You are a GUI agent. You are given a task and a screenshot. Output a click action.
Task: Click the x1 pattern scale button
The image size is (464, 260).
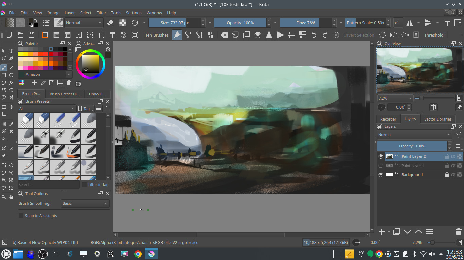tap(396, 23)
